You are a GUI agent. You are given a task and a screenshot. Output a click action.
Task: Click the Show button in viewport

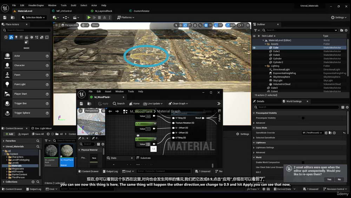coord(95,25)
